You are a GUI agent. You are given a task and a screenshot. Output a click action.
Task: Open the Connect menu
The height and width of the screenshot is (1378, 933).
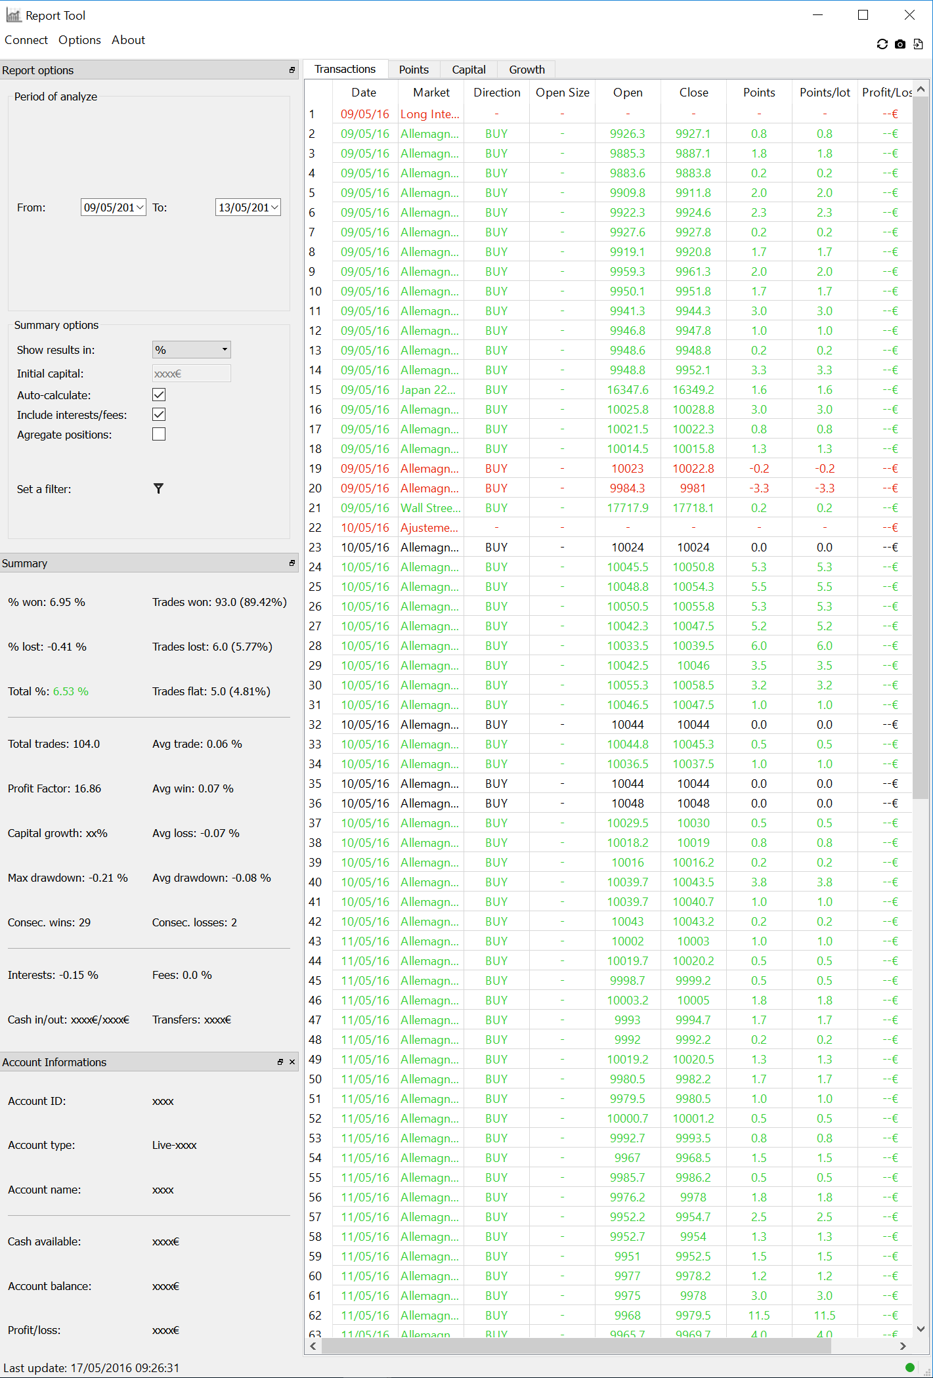[26, 40]
